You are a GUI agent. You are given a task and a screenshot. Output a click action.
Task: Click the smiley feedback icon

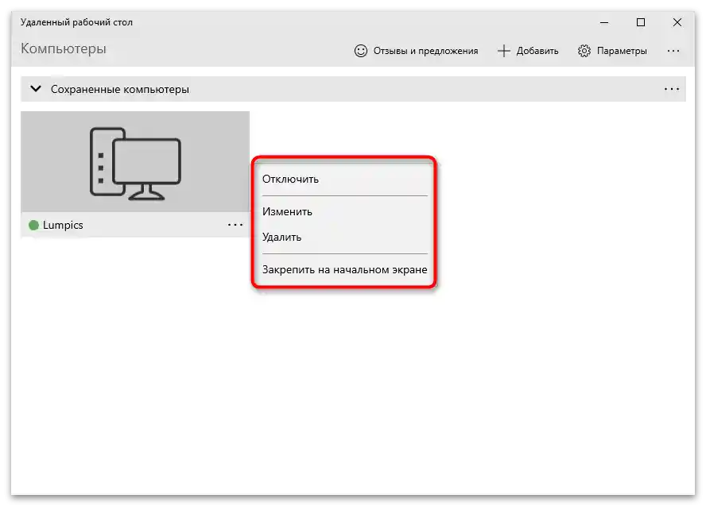361,51
